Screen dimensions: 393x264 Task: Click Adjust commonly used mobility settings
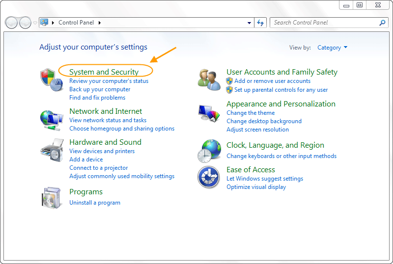click(122, 176)
